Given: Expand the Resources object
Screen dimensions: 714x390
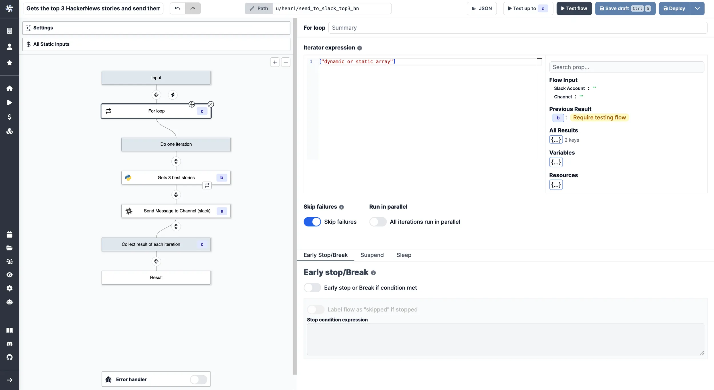Looking at the screenshot, I should pyautogui.click(x=555, y=184).
